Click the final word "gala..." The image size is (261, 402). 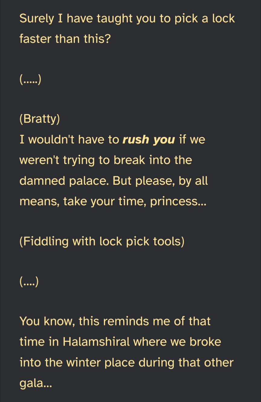tap(36, 384)
